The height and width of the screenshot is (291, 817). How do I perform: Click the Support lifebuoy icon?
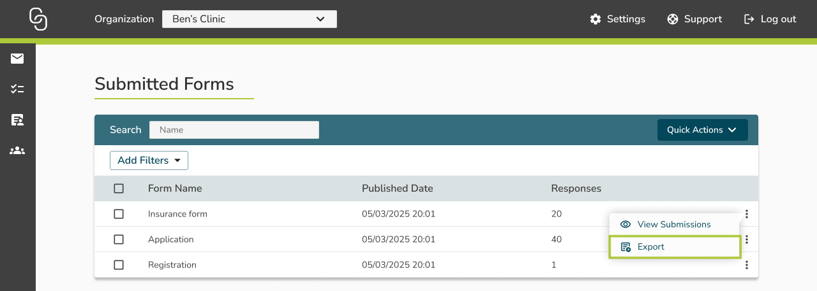point(673,19)
